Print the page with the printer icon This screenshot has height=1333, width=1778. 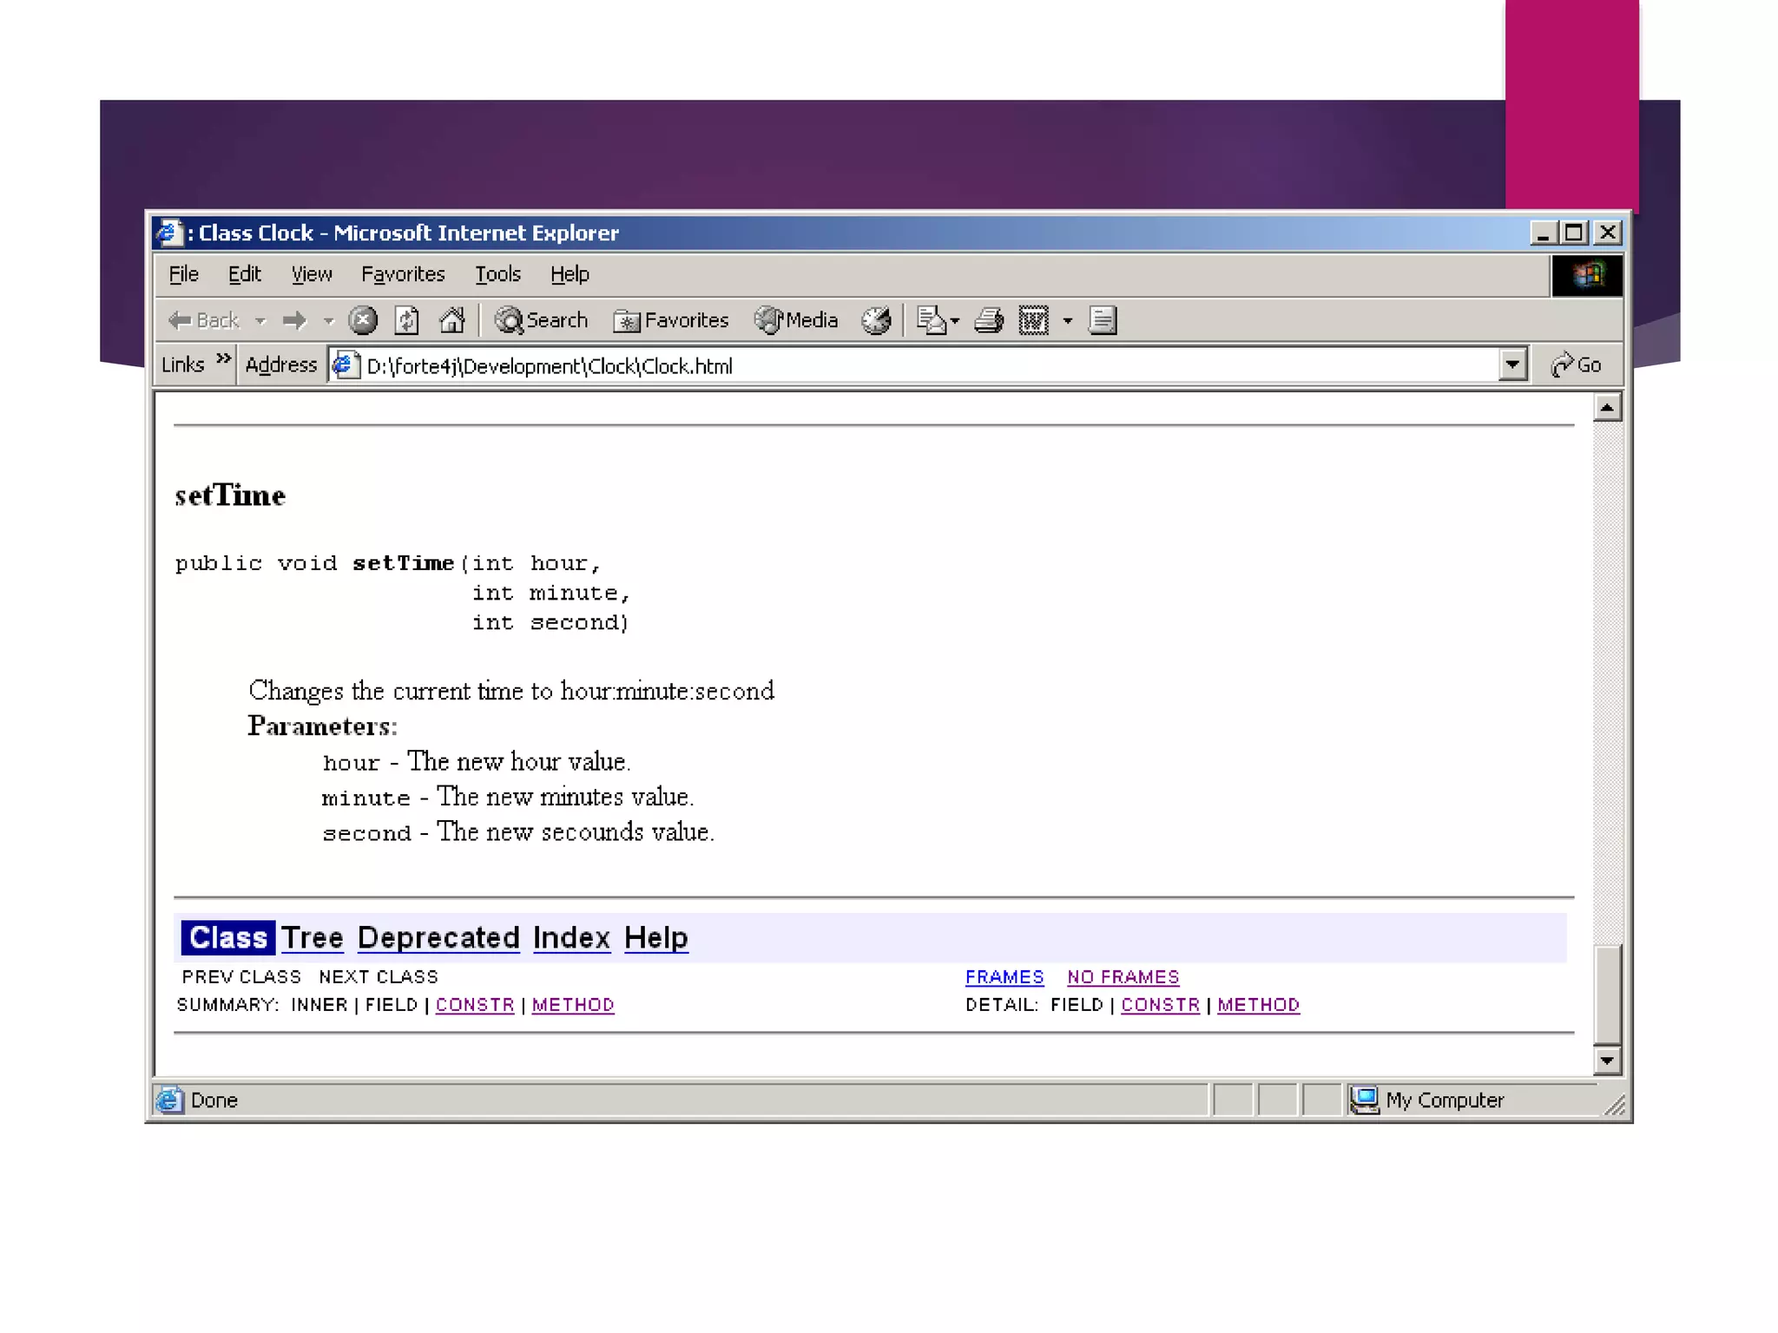(x=989, y=321)
